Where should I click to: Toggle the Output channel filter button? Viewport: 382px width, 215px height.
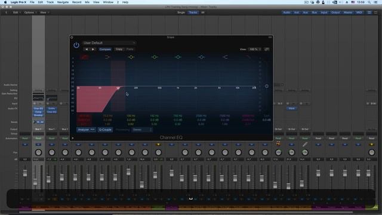coord(335,13)
